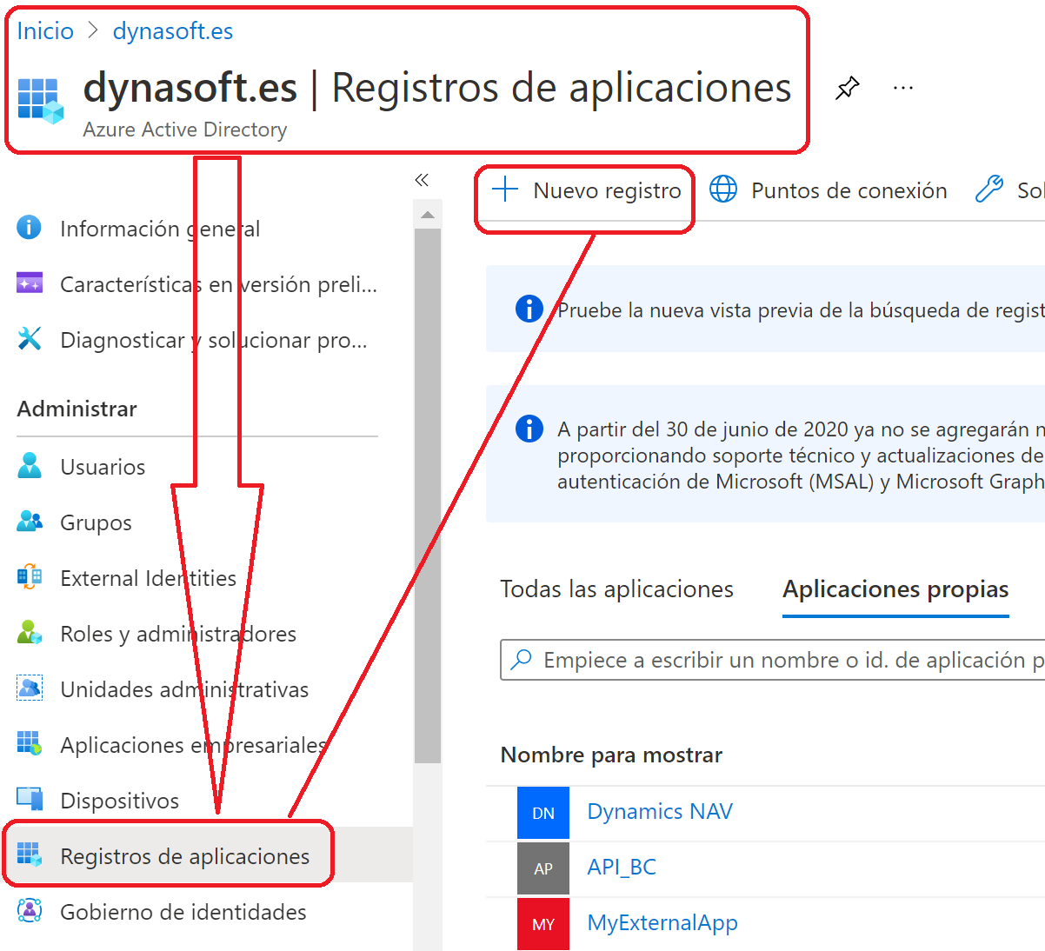Go to Inicio breadcrumb link
This screenshot has width=1045, height=951.
click(x=45, y=31)
